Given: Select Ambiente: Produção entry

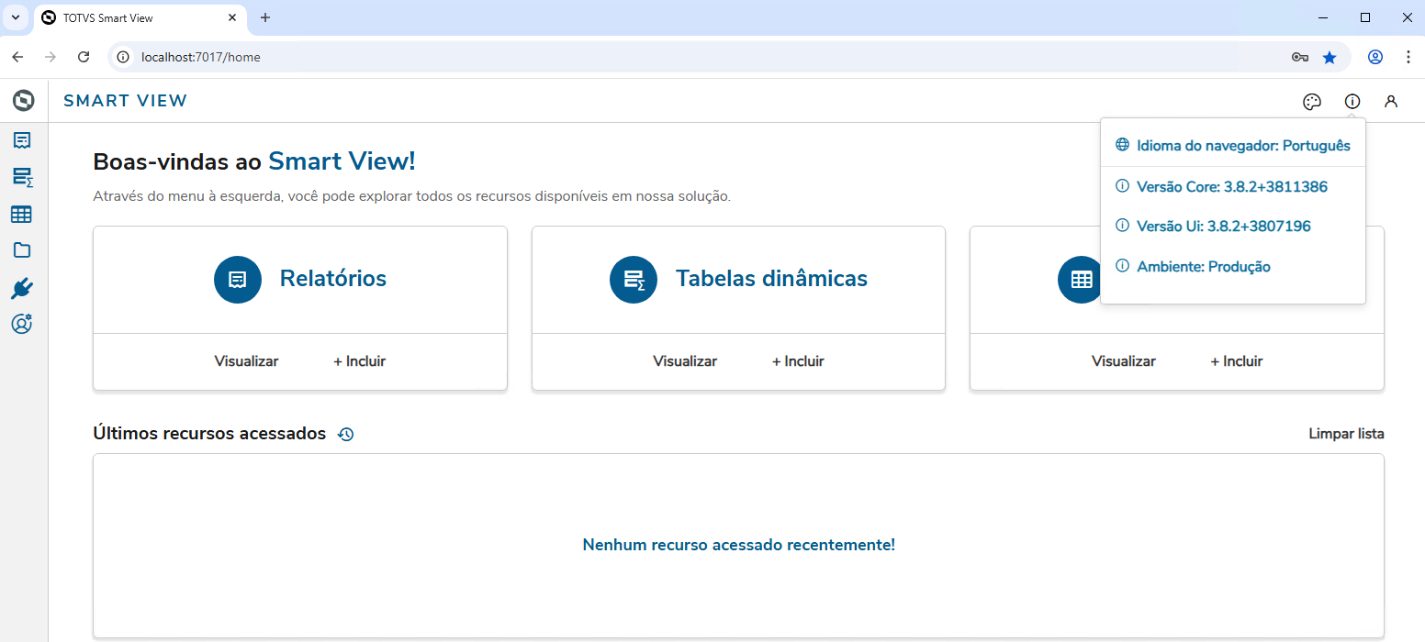Looking at the screenshot, I should point(1233,266).
